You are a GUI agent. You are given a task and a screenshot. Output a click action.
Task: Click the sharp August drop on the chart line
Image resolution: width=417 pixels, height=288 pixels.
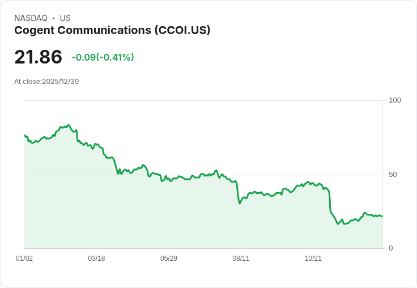pos(237,192)
